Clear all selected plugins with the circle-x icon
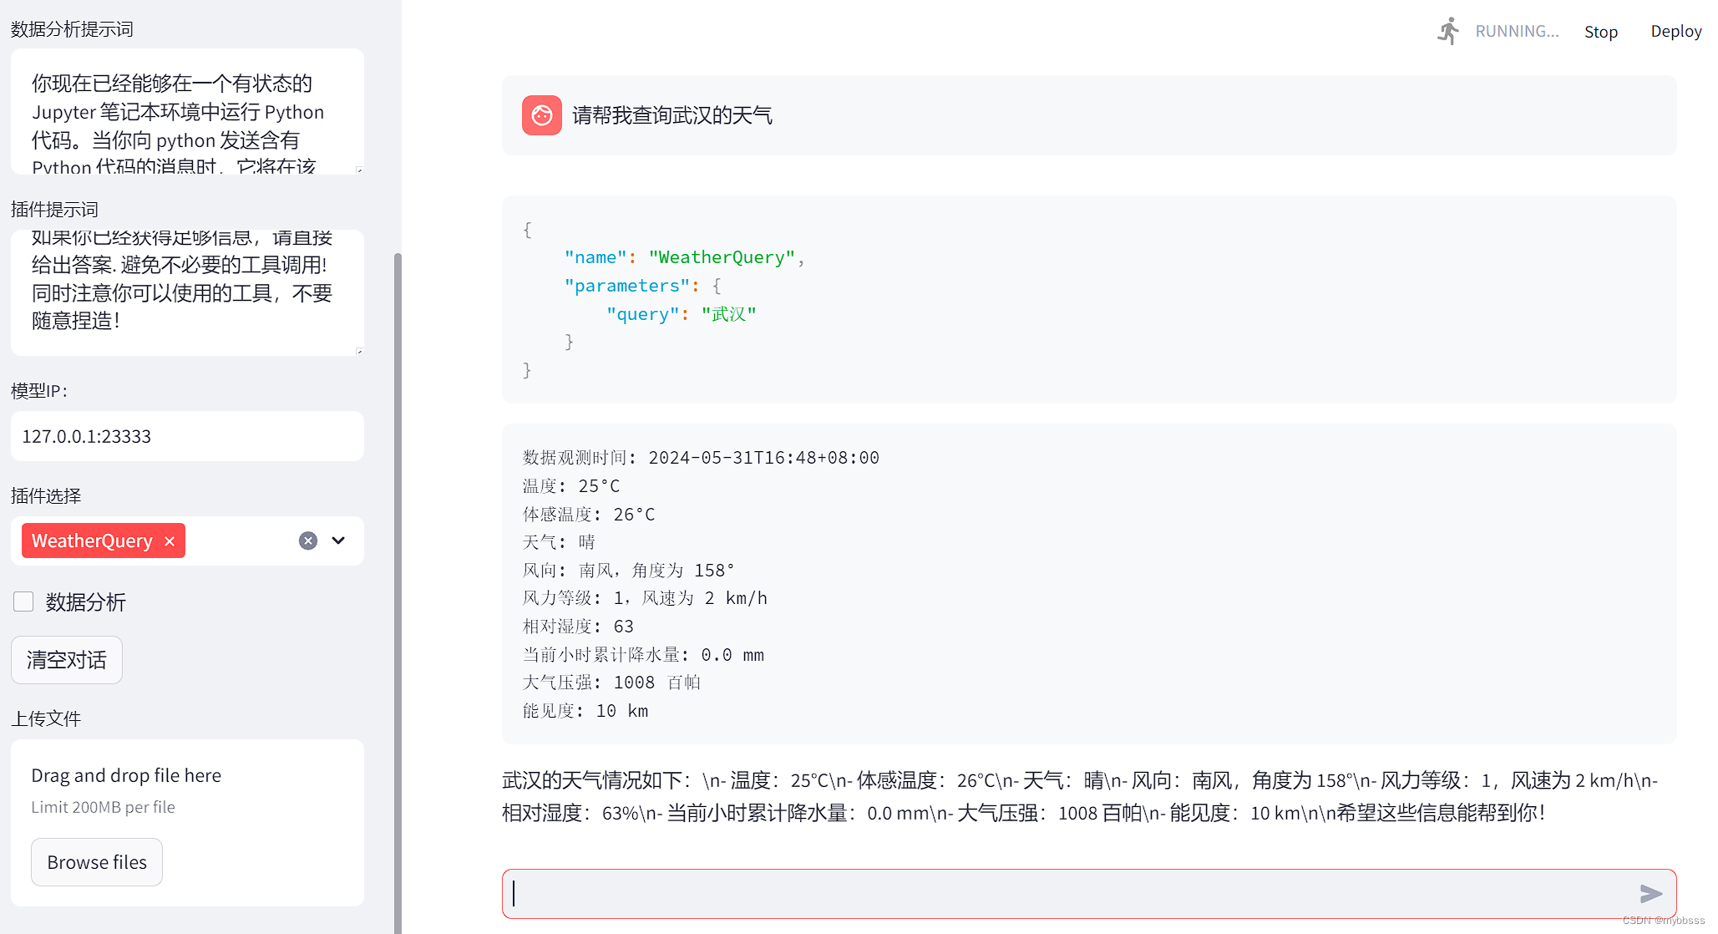The image size is (1718, 934). tap(308, 541)
